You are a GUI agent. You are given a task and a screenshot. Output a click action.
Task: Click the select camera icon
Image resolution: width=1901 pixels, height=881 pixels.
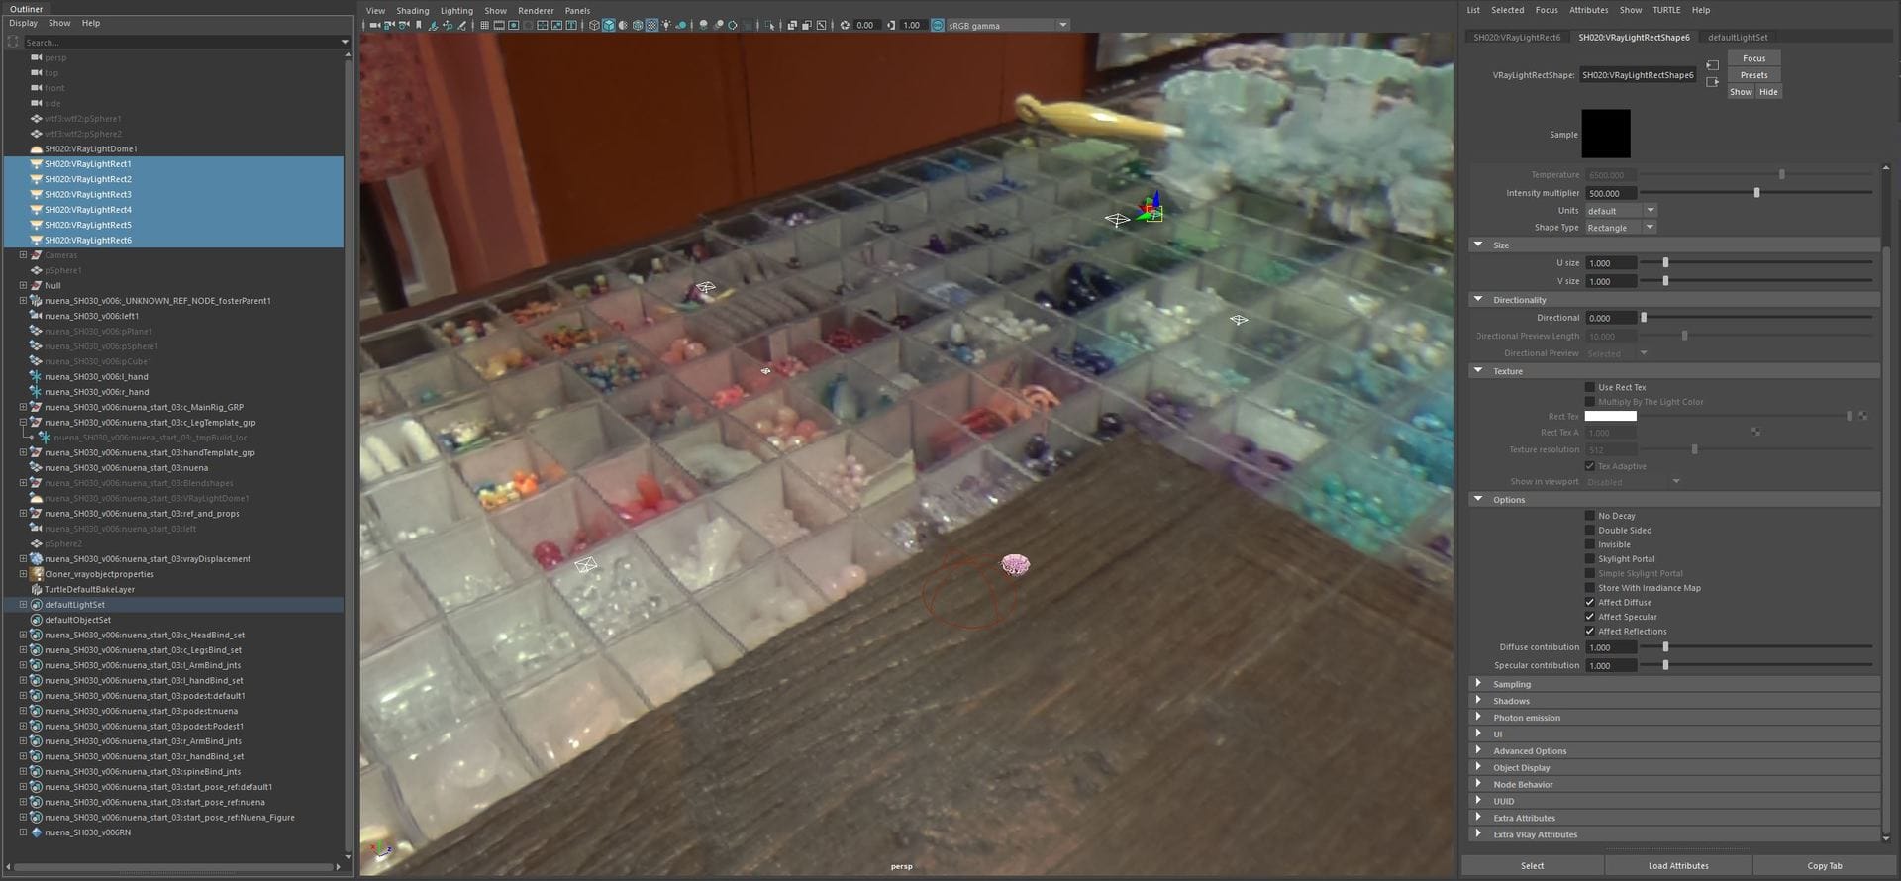point(375,26)
